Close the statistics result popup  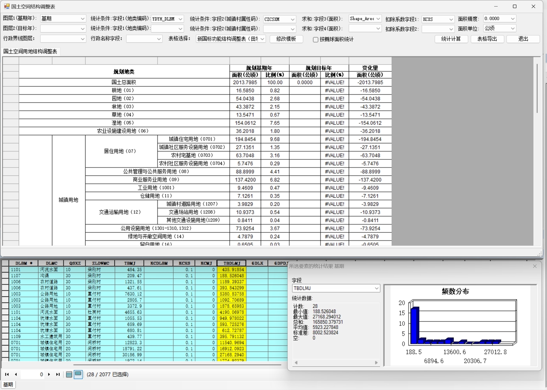pos(535,266)
